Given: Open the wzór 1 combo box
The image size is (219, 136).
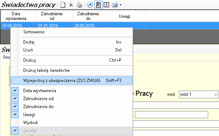Looking at the screenshot, I should pyautogui.click(x=199, y=94).
